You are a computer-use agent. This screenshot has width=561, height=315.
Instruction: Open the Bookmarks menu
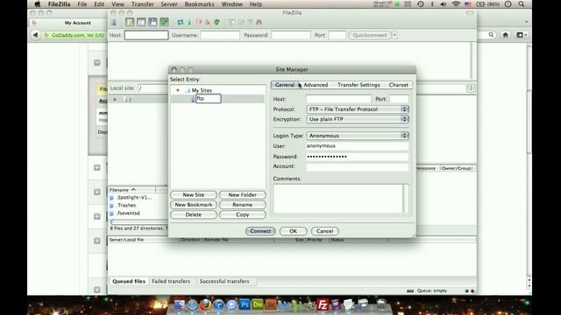coord(199,4)
